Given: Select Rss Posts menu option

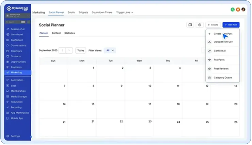Looking at the screenshot, I should [223, 60].
